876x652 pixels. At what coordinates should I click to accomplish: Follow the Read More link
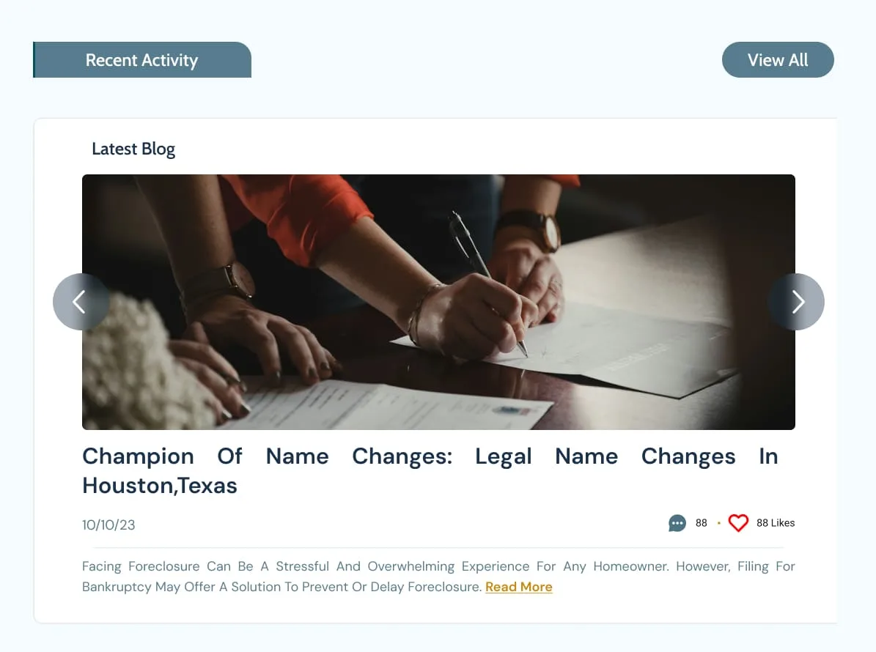tap(519, 587)
